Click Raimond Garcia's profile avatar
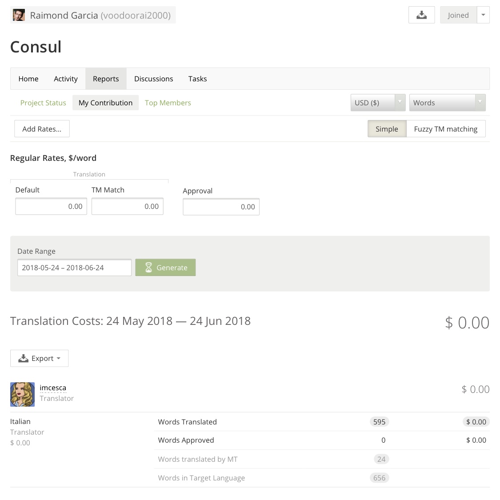Viewport: 500px width, 500px height. tap(19, 15)
